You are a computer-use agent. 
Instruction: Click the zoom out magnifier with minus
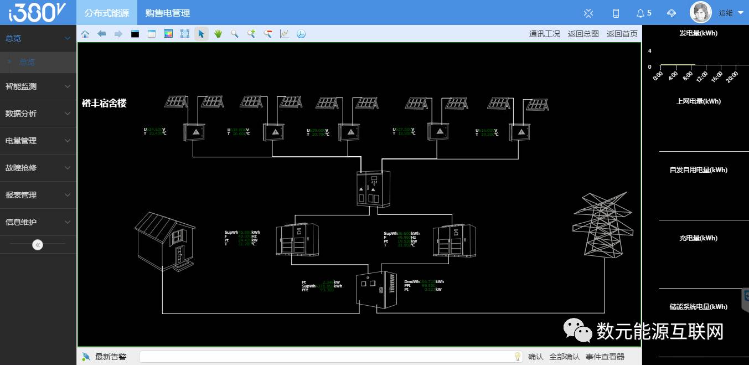268,34
